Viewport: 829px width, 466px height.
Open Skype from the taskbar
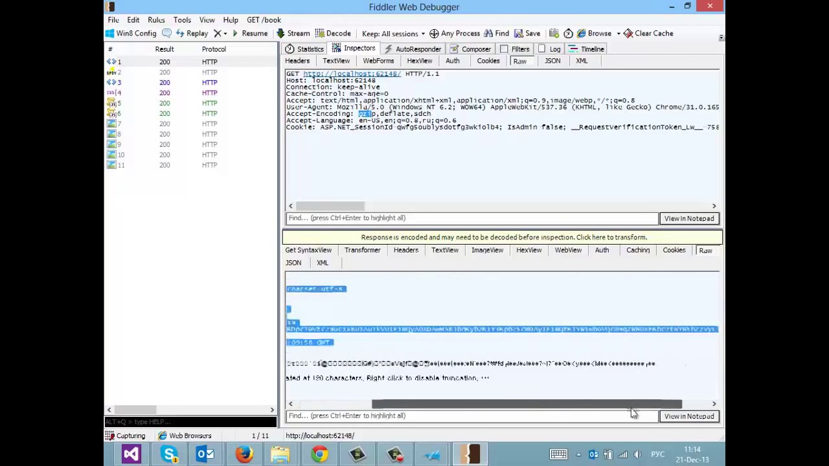[x=169, y=454]
